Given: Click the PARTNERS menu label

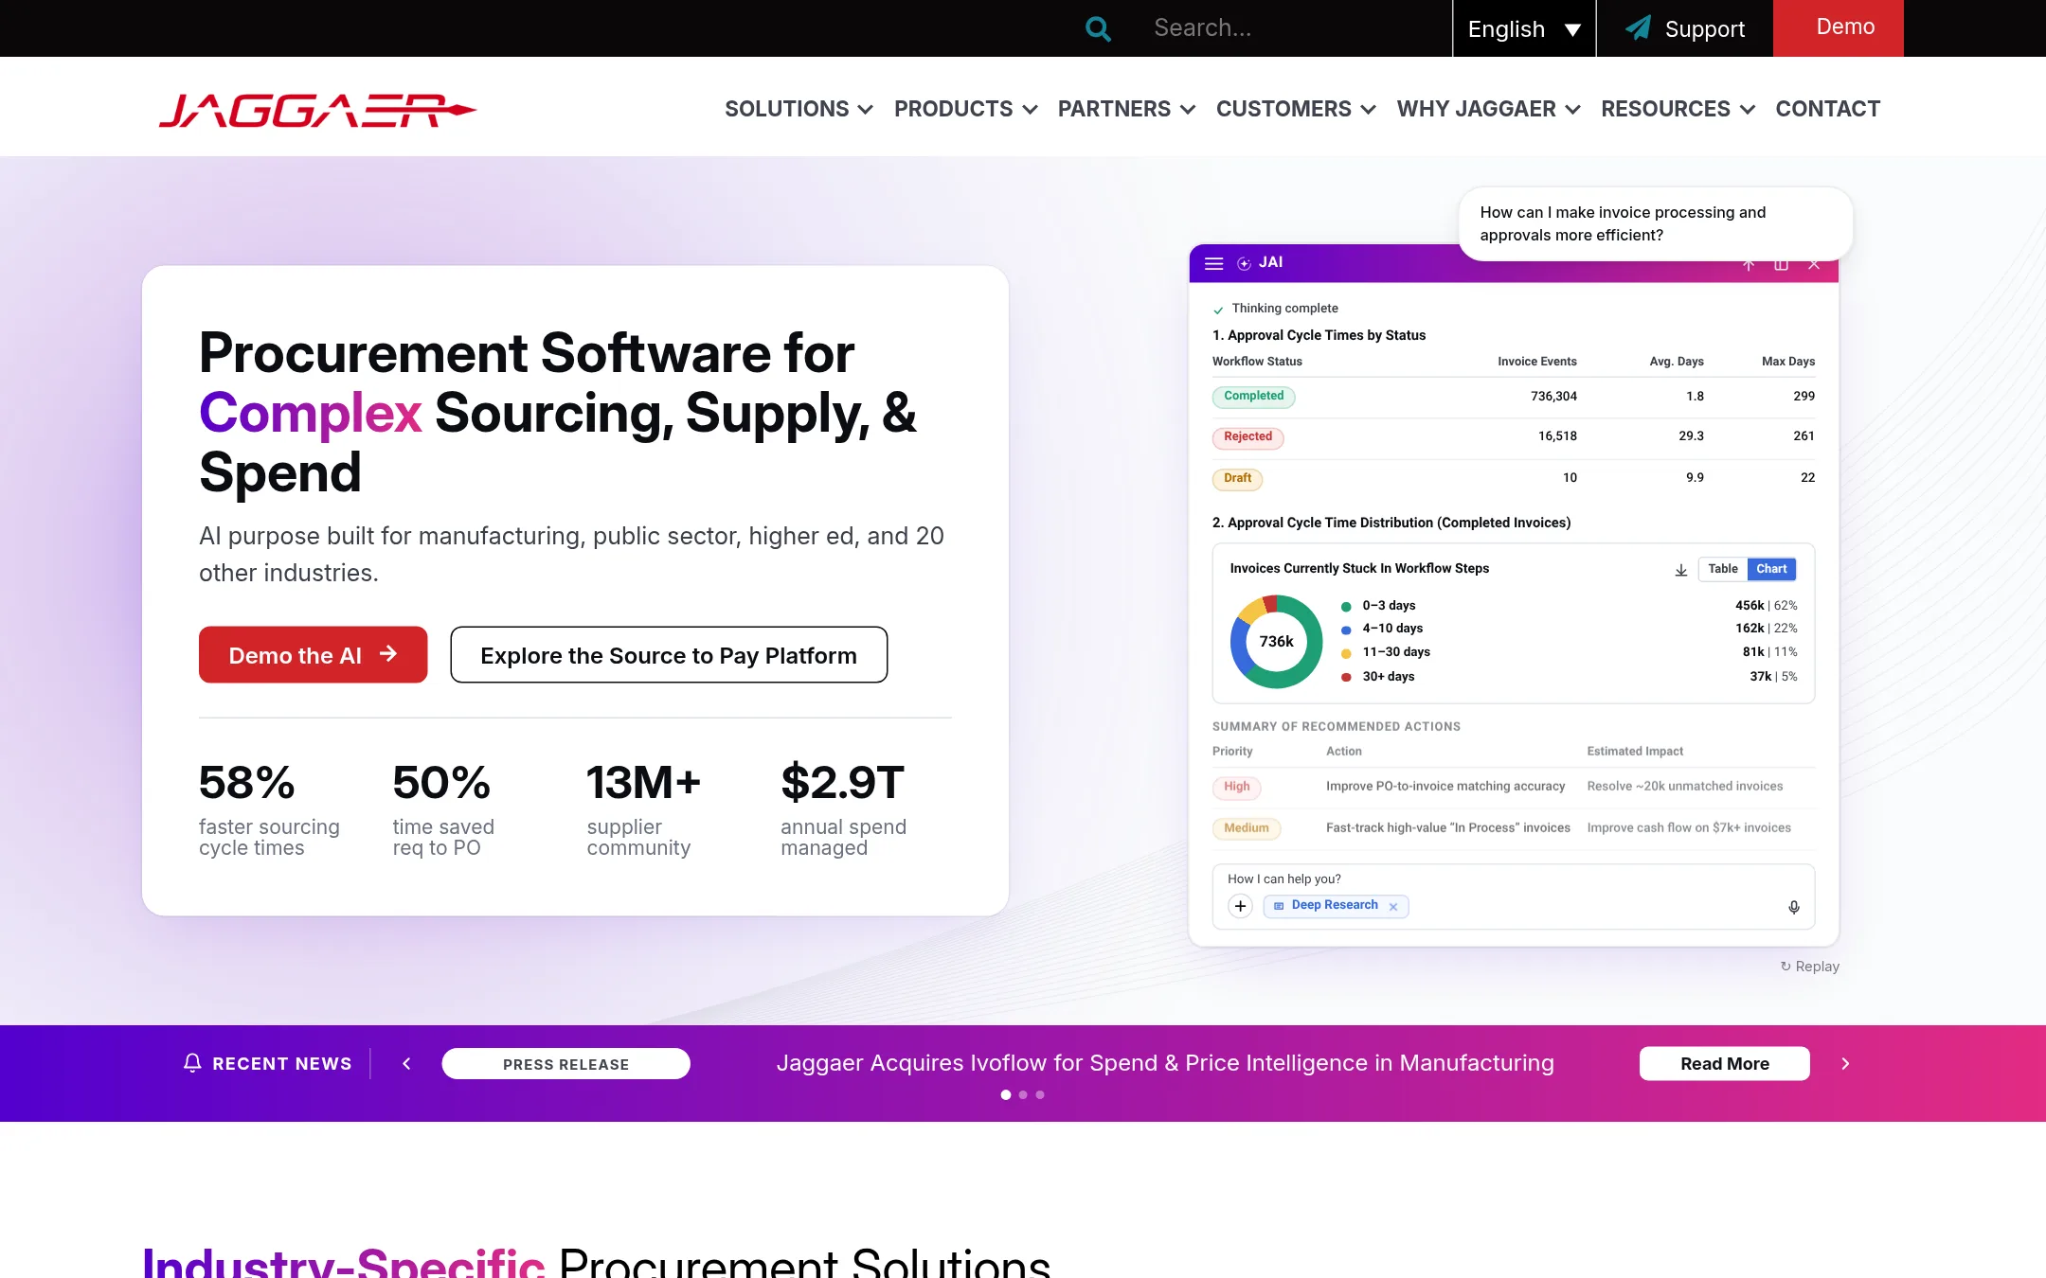Looking at the screenshot, I should coord(1114,109).
